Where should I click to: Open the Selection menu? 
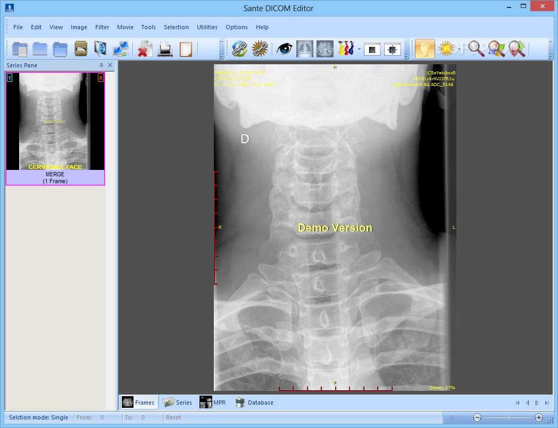pyautogui.click(x=176, y=27)
